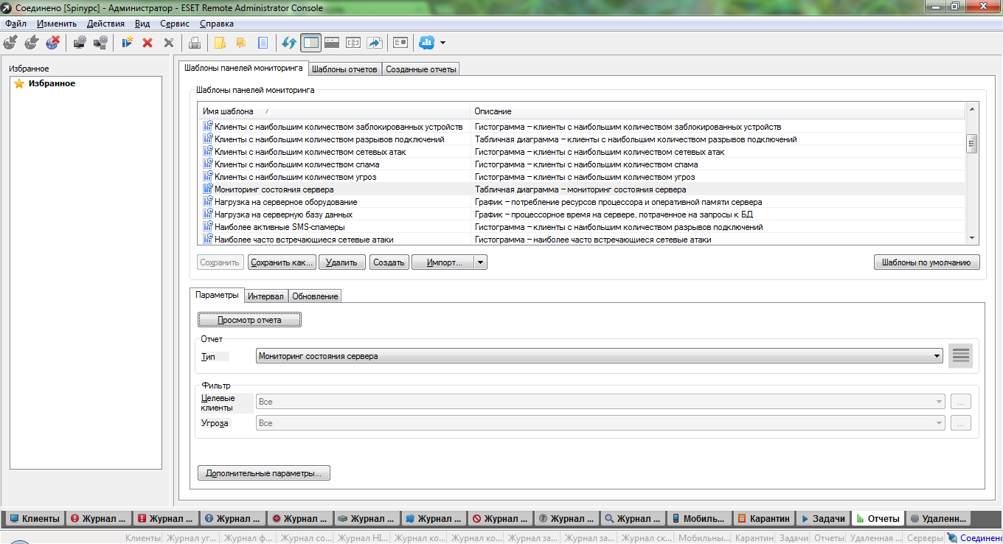Open the dropdown arrow beside the chart icon
Viewport: 1003px width, 544px height.
(x=442, y=43)
